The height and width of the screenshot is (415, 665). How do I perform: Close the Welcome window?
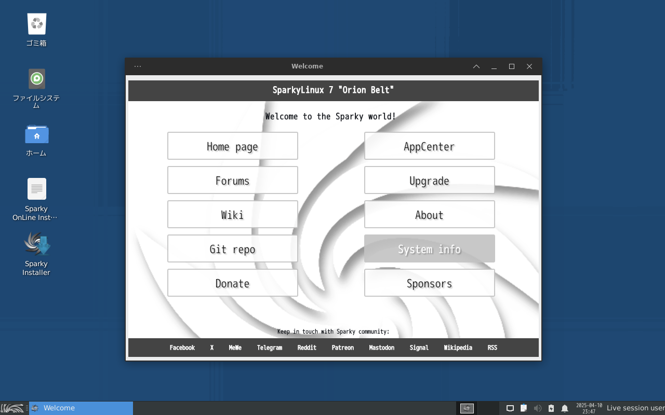[x=529, y=66]
